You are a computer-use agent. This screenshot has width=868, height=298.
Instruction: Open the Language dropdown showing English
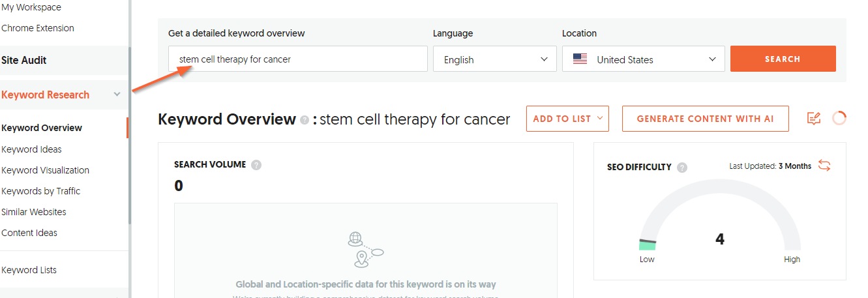[x=495, y=59]
